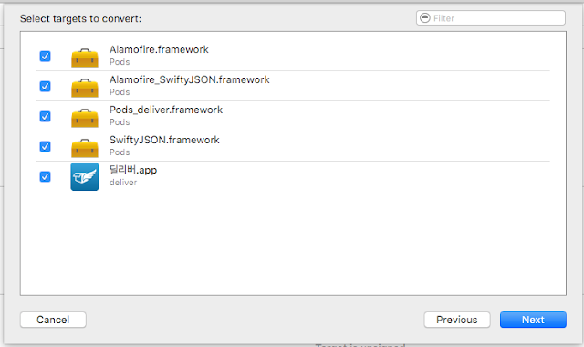This screenshot has width=584, height=347.
Task: Select the 딜리버.app row label
Action: 133,170
